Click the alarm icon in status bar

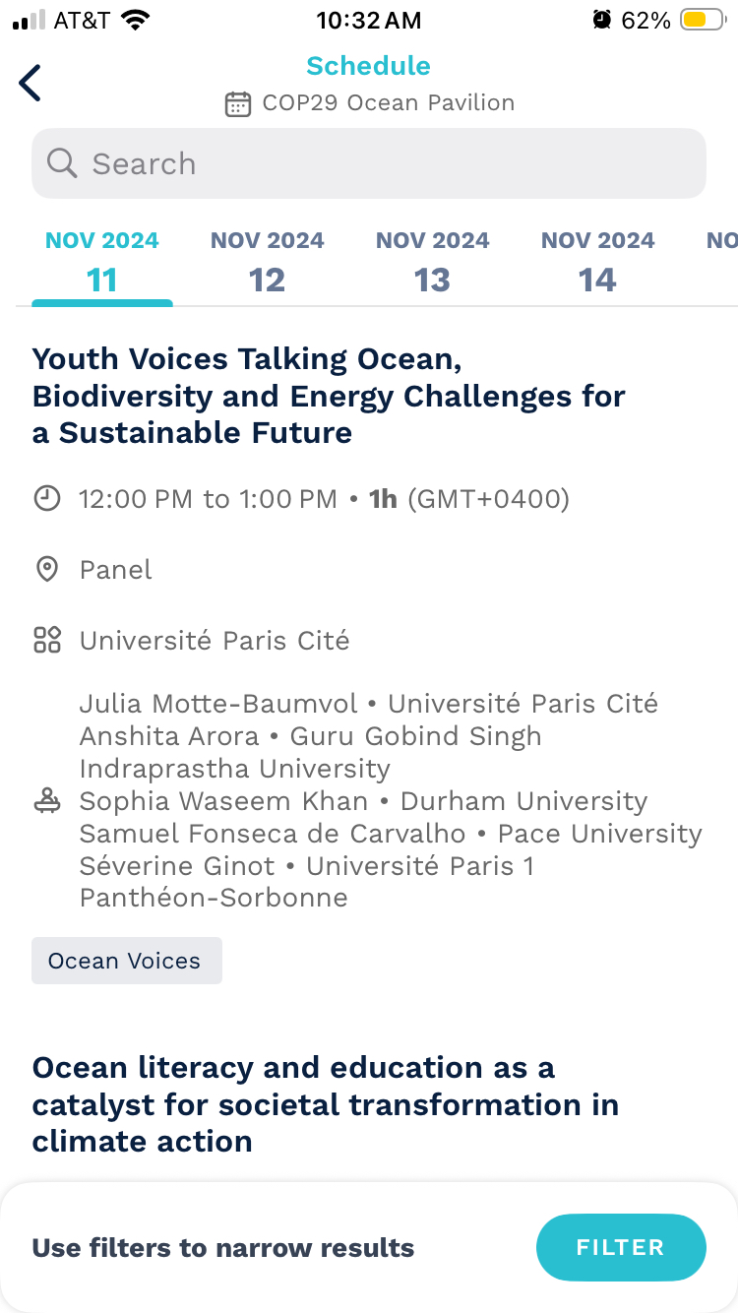coord(601,20)
